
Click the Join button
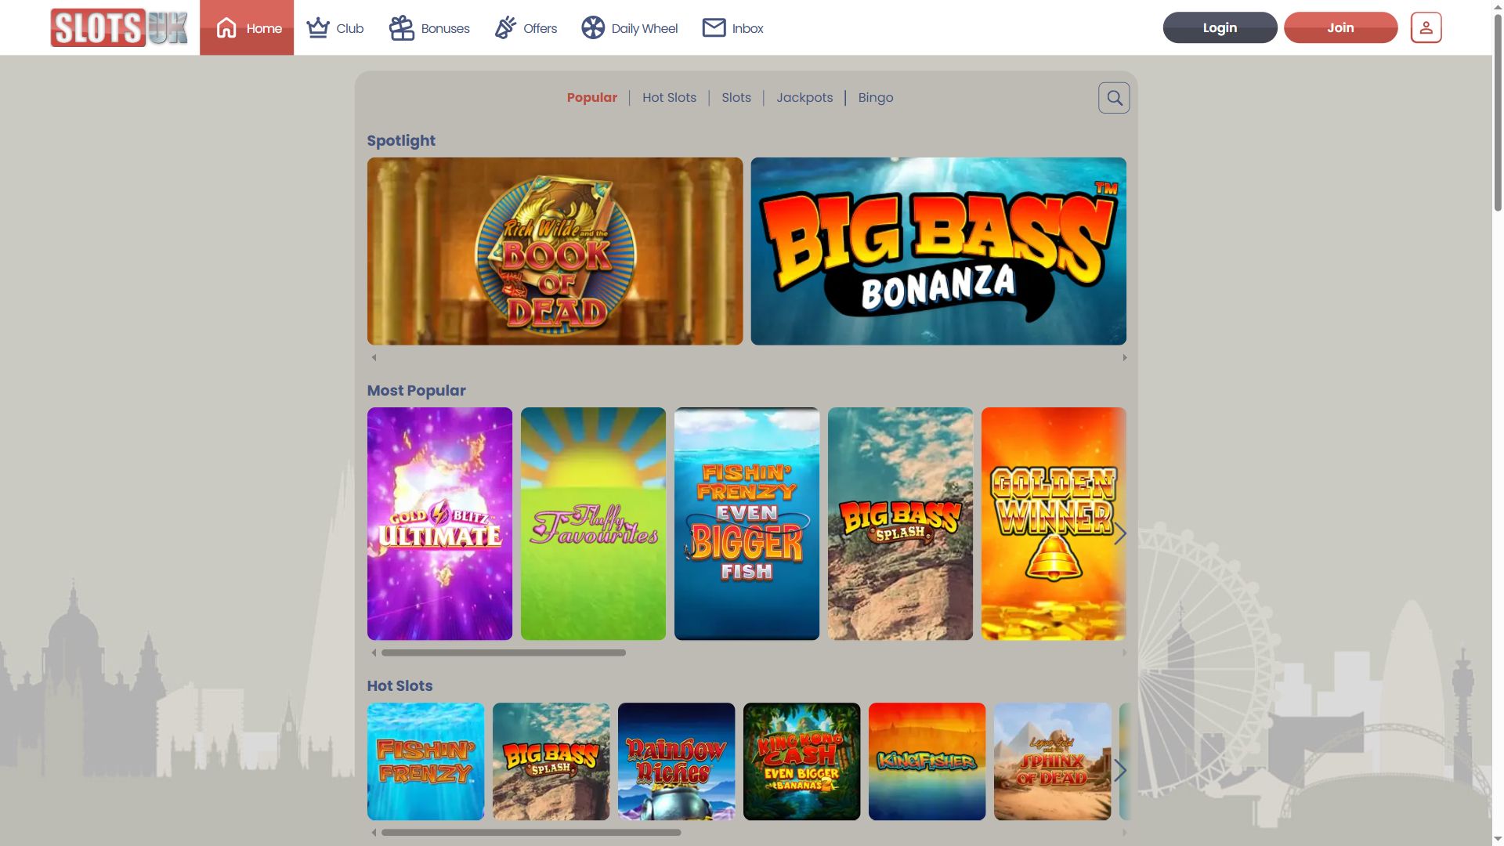coord(1340,27)
